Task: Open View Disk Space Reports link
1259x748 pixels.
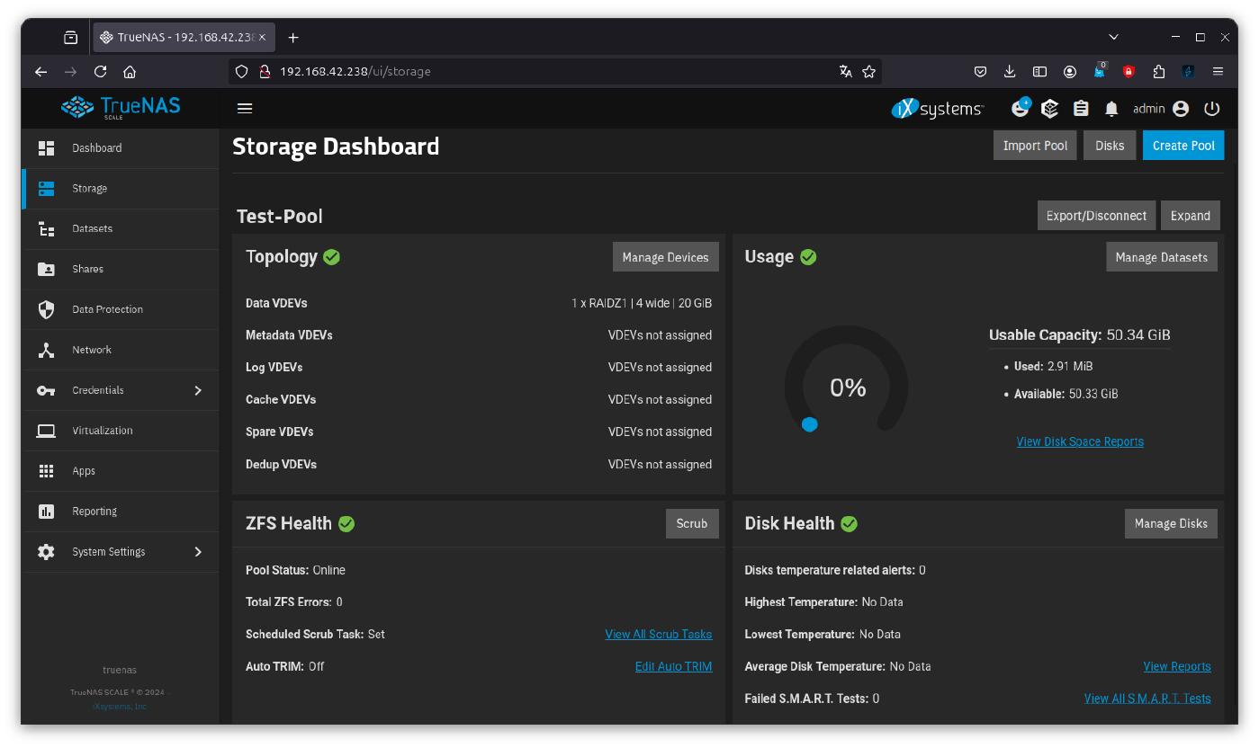Action: coord(1079,441)
